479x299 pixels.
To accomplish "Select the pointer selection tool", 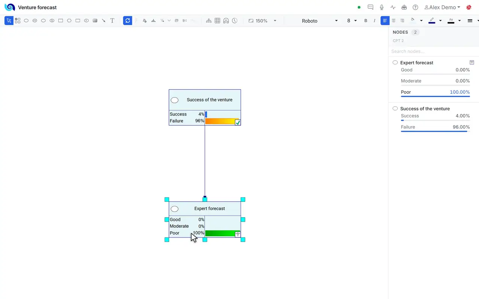I will pyautogui.click(x=9, y=21).
